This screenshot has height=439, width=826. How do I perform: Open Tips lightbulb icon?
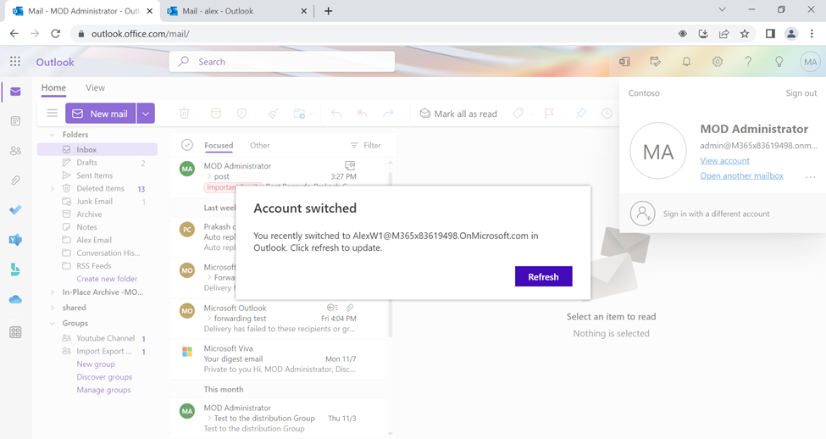(779, 62)
